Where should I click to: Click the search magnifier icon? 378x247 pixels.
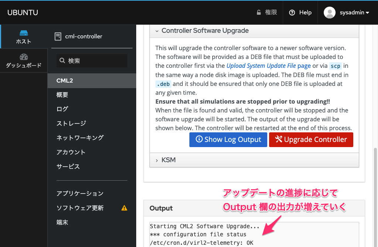click(x=62, y=60)
